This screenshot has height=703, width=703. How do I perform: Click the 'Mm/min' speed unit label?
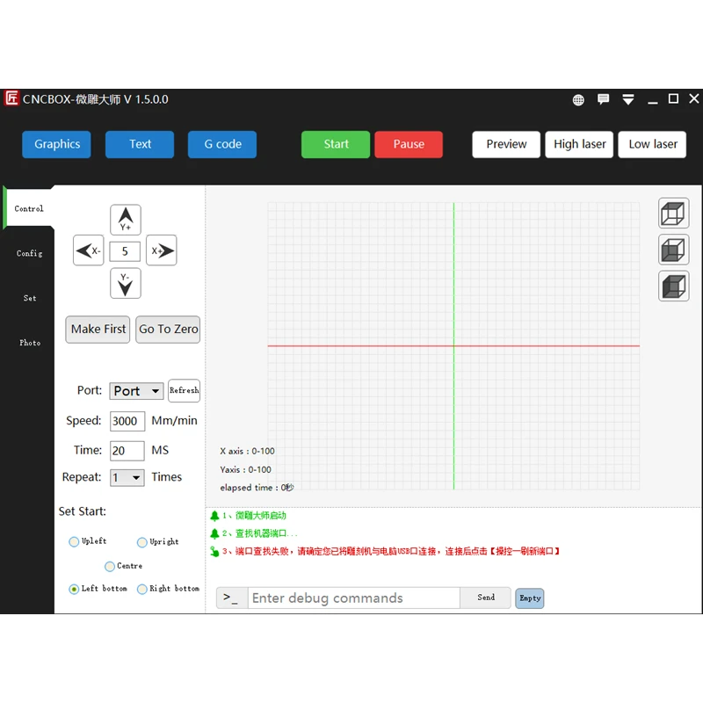[174, 421]
